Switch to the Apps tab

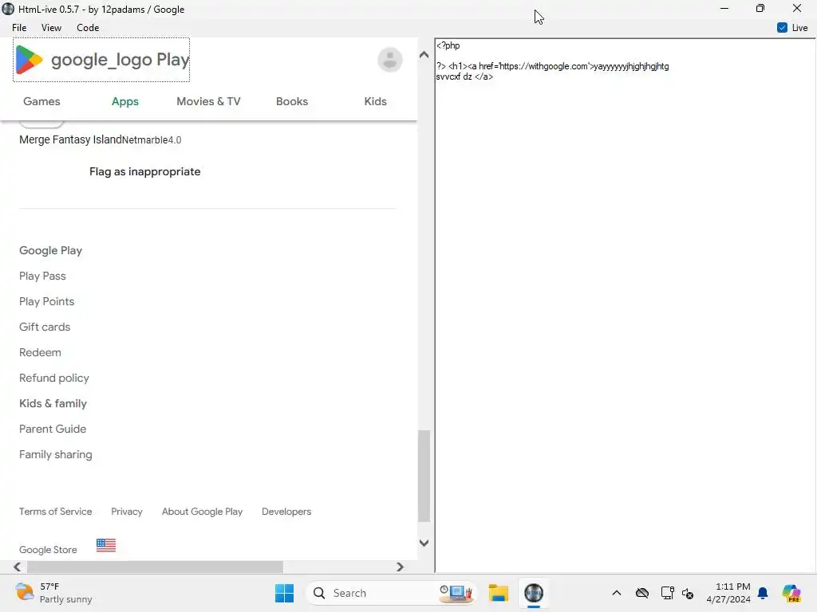click(125, 101)
